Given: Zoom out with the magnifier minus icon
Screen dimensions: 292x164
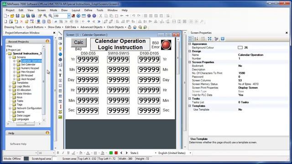Looking at the screenshot, I should click(x=50, y=16).
